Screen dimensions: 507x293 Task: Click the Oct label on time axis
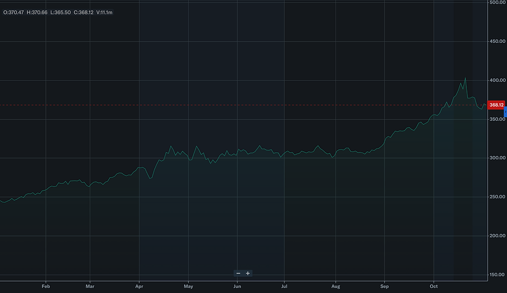[x=434, y=286]
